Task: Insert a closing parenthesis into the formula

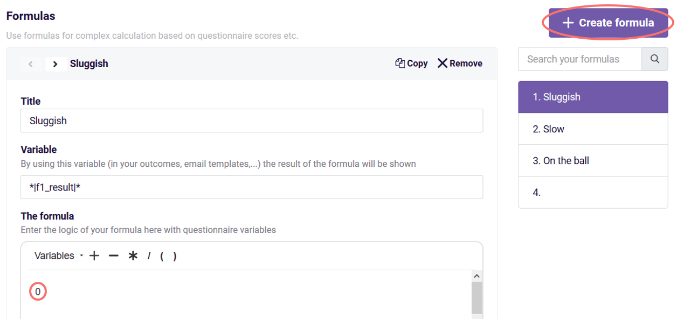Action: pos(175,256)
